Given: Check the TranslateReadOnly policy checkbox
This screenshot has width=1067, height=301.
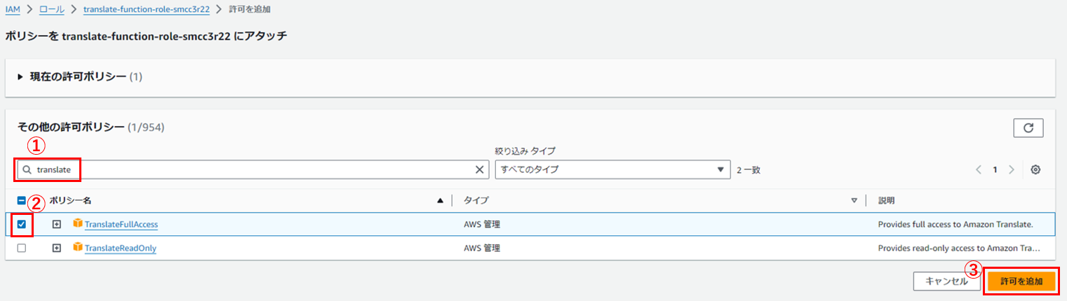Looking at the screenshot, I should [21, 248].
